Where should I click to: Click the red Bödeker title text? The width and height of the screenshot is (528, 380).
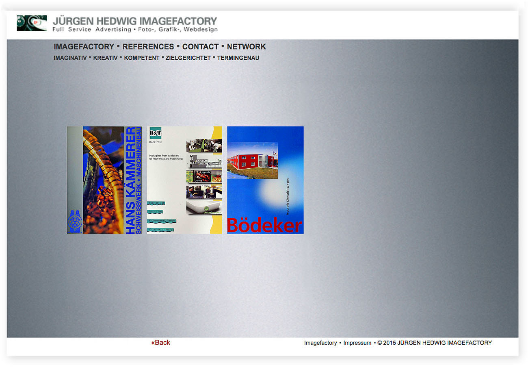pos(264,225)
